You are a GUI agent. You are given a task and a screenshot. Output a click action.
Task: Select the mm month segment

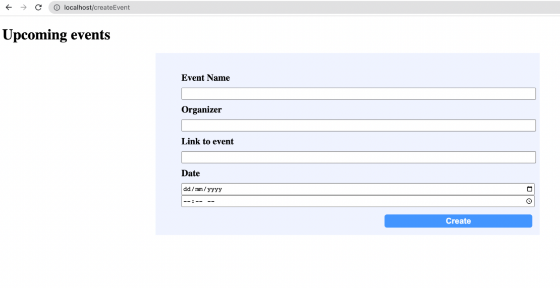199,190
